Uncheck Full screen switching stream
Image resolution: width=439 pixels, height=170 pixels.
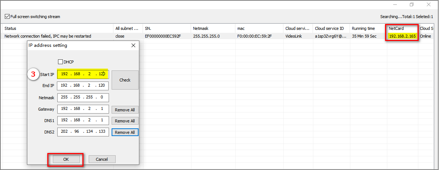(7, 17)
